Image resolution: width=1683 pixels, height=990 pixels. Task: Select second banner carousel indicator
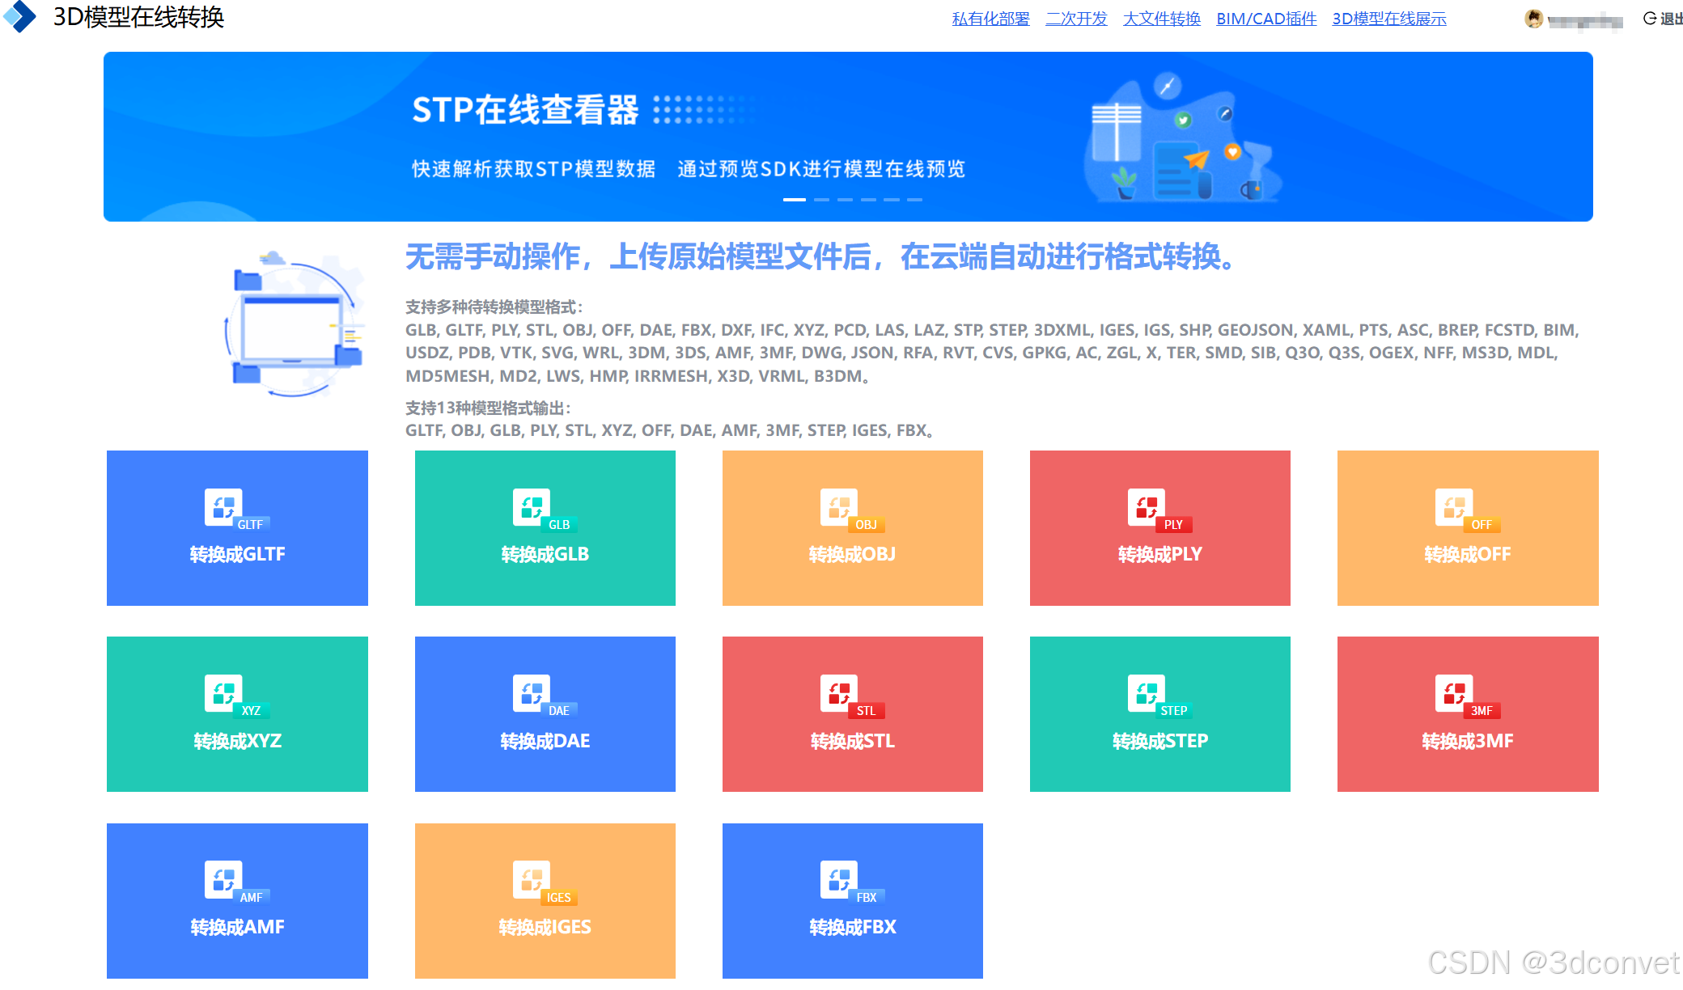(x=821, y=199)
